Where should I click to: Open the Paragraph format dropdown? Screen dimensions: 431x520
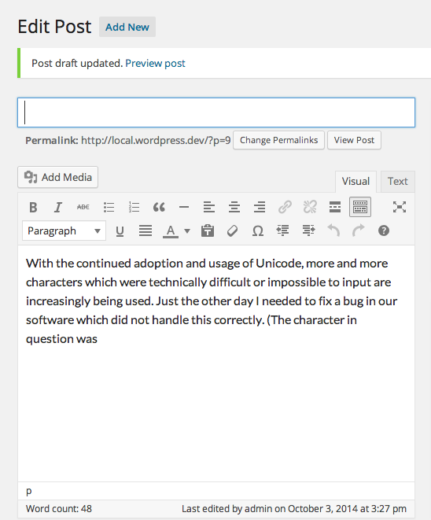[64, 230]
